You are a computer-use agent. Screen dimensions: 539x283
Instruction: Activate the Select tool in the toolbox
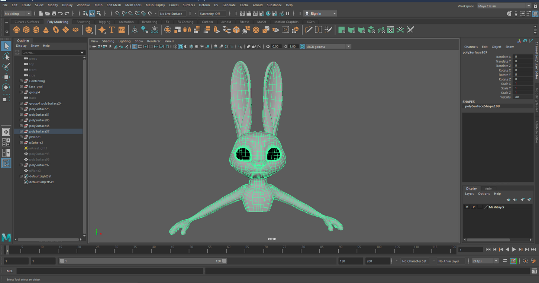tap(6, 46)
